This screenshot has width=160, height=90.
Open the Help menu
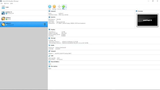pos(11,3)
